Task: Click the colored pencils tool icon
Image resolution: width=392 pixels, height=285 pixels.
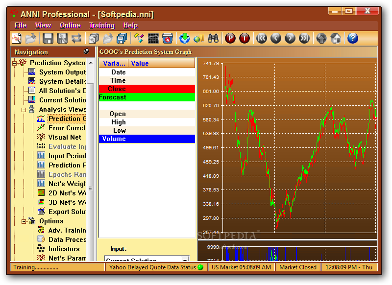Action: 139,39
